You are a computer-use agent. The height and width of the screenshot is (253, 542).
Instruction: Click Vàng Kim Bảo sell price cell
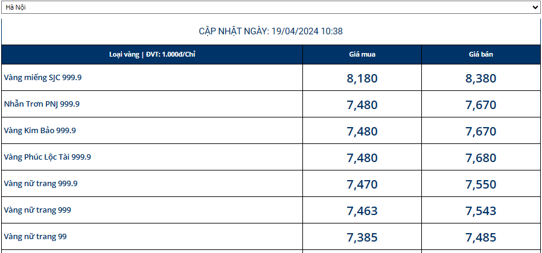481,131
